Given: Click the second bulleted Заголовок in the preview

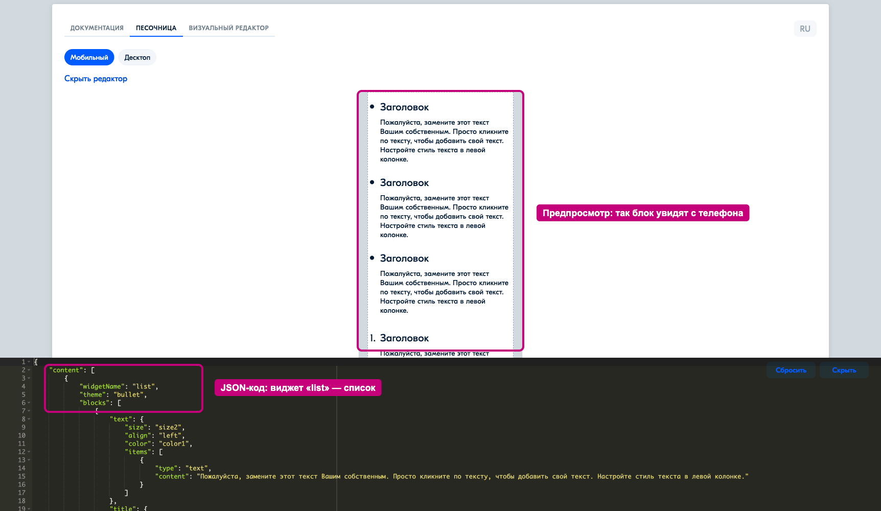Looking at the screenshot, I should pos(404,183).
